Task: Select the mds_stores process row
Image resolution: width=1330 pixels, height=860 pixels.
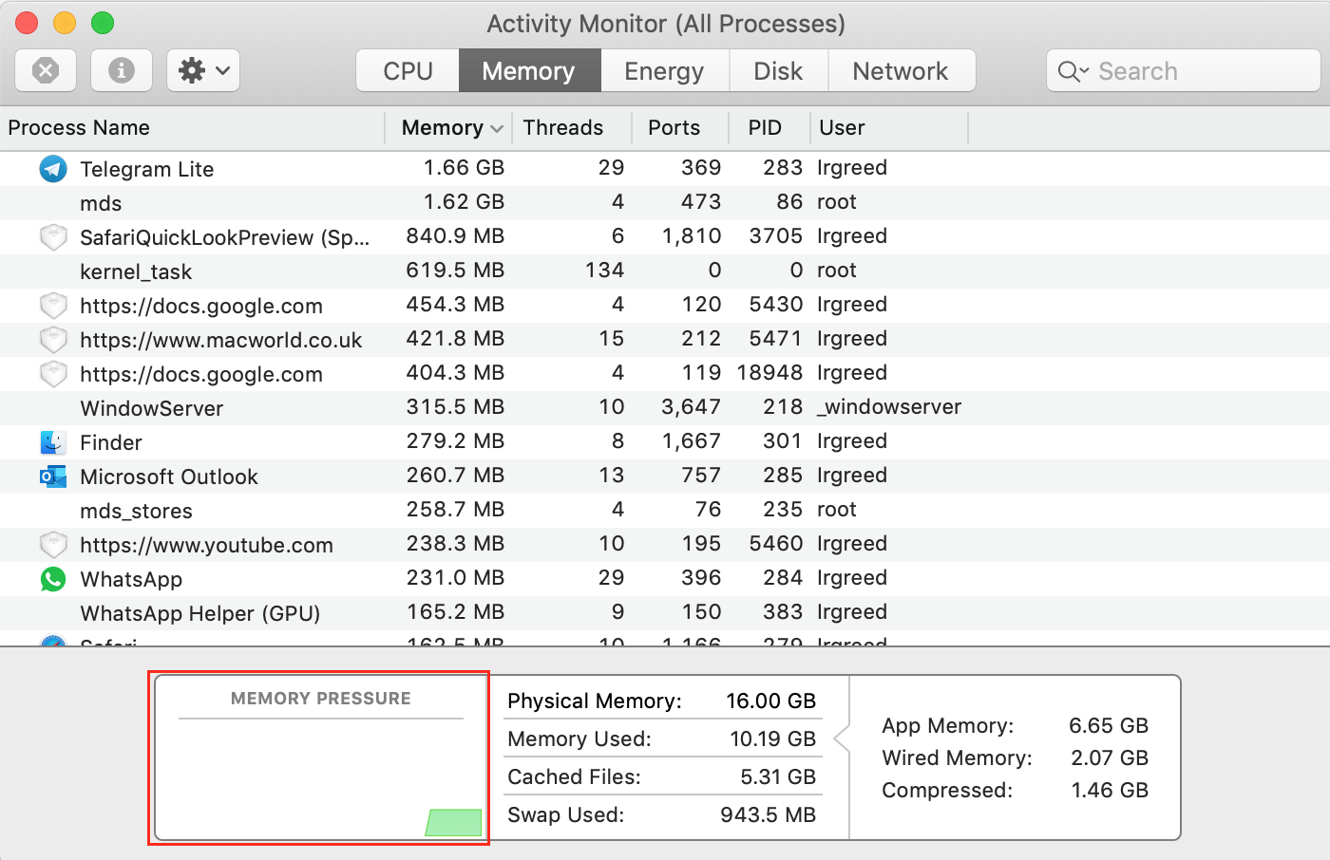Action: (665, 510)
